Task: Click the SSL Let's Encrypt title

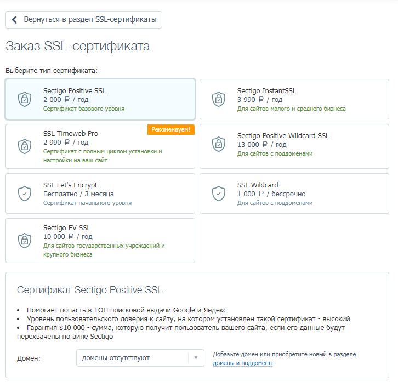Action: pos(70,185)
